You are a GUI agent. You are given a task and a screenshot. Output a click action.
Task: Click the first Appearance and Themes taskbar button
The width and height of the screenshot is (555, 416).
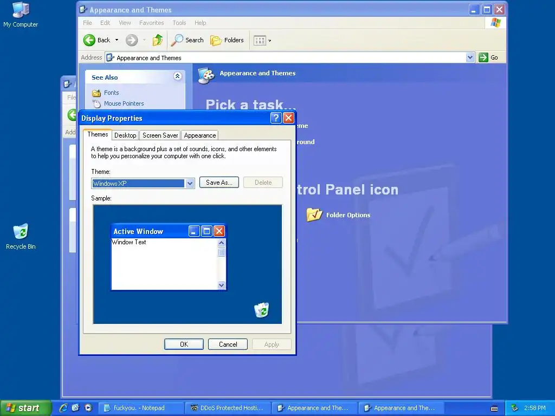pyautogui.click(x=314, y=408)
